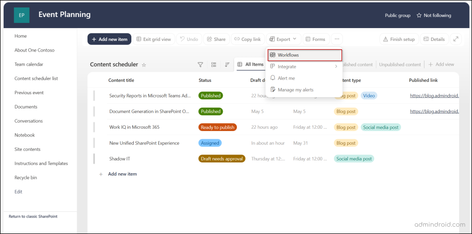Image resolution: width=472 pixels, height=234 pixels.
Task: Select Work IQ in Microsoft 365 title
Action: click(x=134, y=127)
